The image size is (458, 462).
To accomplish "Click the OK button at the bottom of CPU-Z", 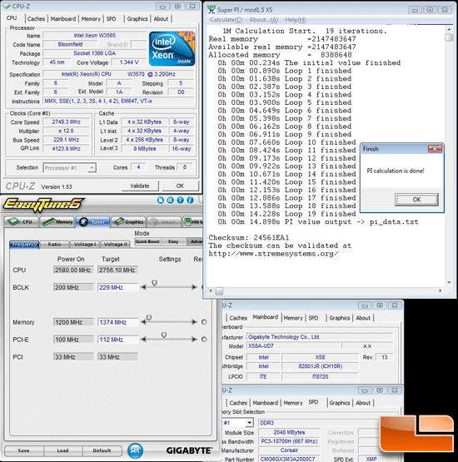I will (x=180, y=186).
